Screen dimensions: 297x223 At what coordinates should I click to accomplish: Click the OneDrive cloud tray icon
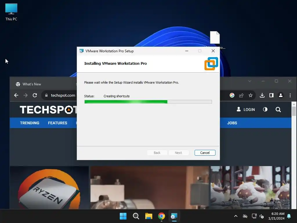pyautogui.click(x=245, y=216)
